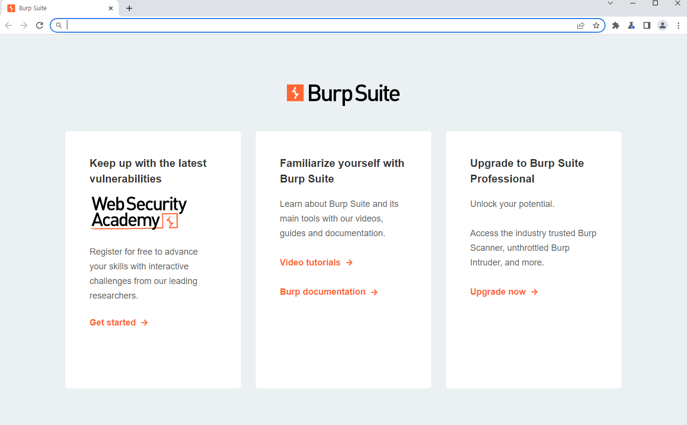Open the Video tutorials link

(x=310, y=263)
